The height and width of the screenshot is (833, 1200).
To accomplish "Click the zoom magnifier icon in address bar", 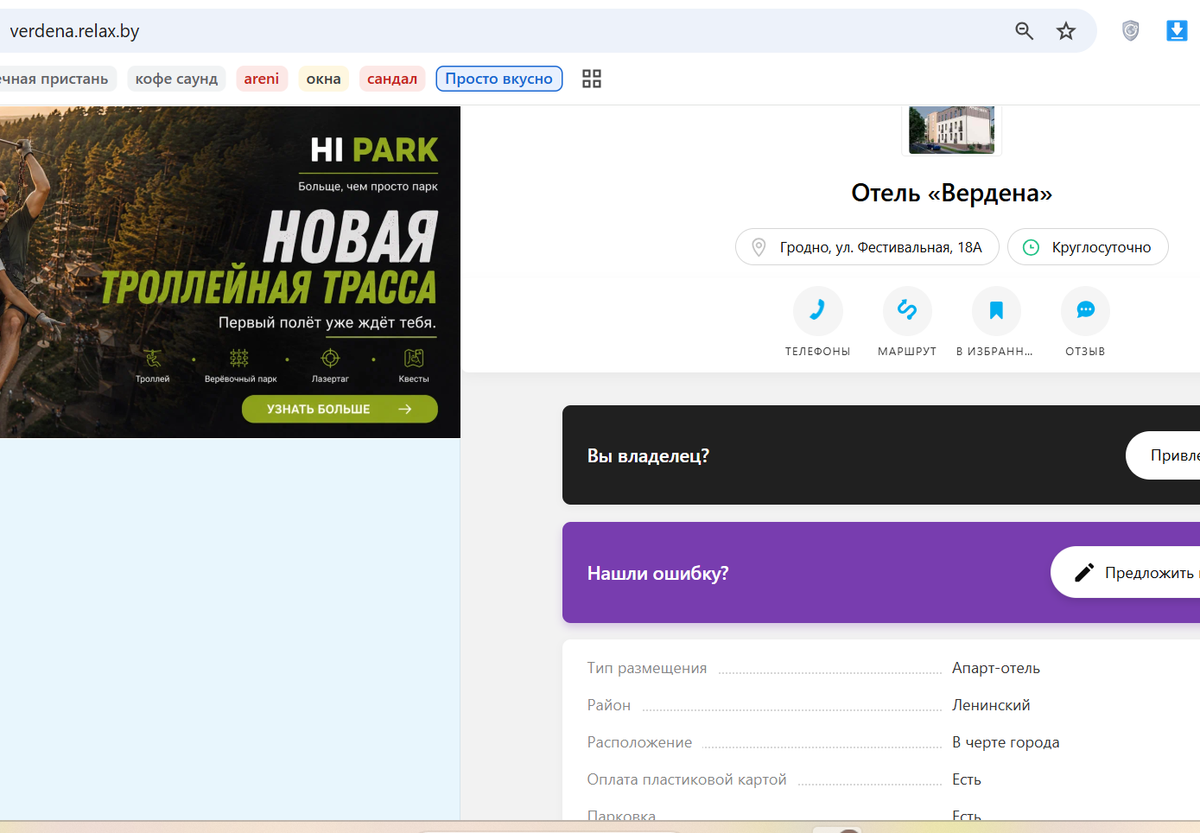I will [x=1024, y=31].
